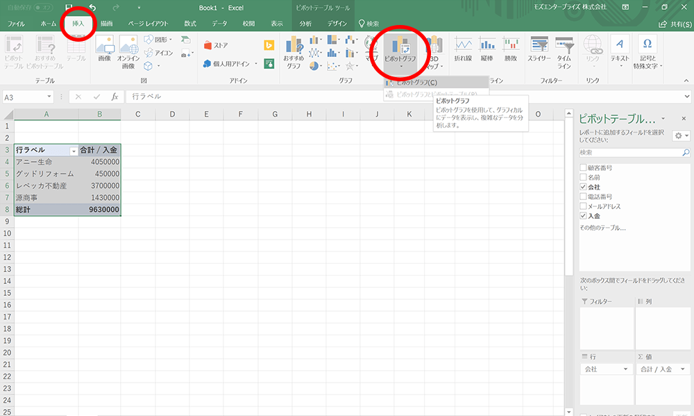Open the 会社 row field dropdown
The height and width of the screenshot is (416, 694).
[x=625, y=369]
